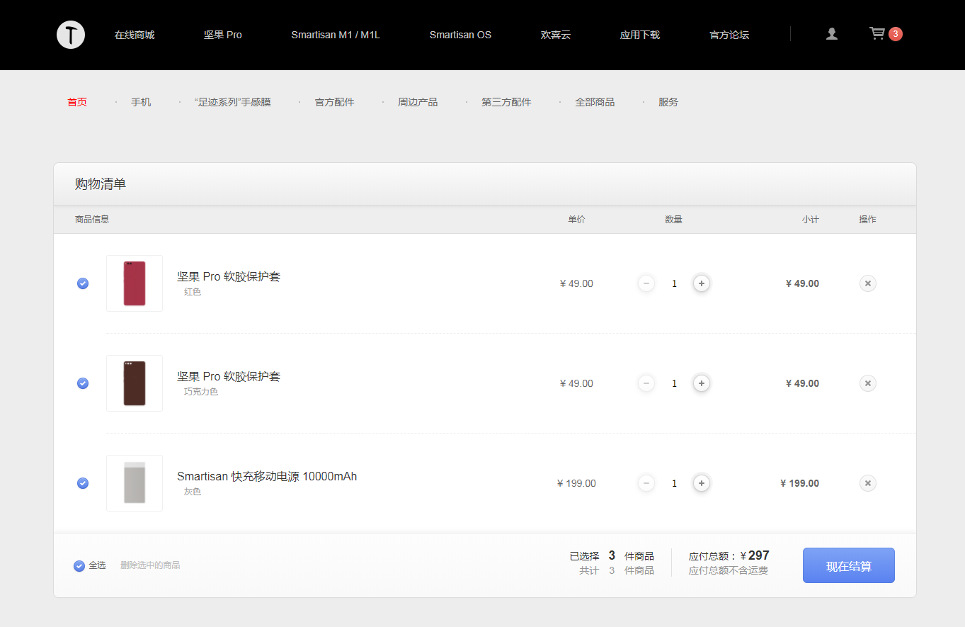
Task: Open the shopping cart icon
Action: tap(878, 34)
